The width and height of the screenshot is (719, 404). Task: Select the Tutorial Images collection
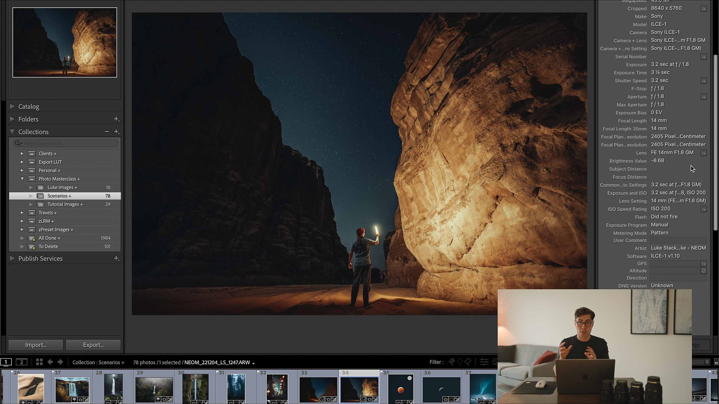(x=65, y=204)
